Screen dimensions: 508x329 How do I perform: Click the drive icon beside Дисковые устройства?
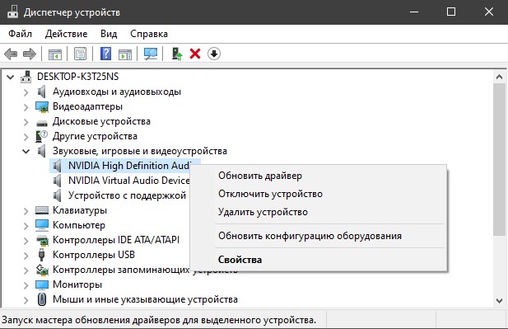pyautogui.click(x=42, y=123)
